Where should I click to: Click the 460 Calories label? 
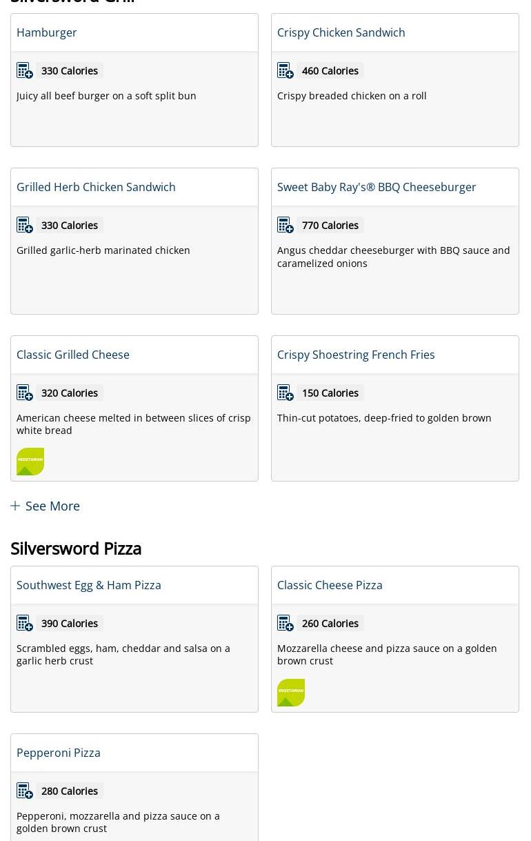click(330, 70)
